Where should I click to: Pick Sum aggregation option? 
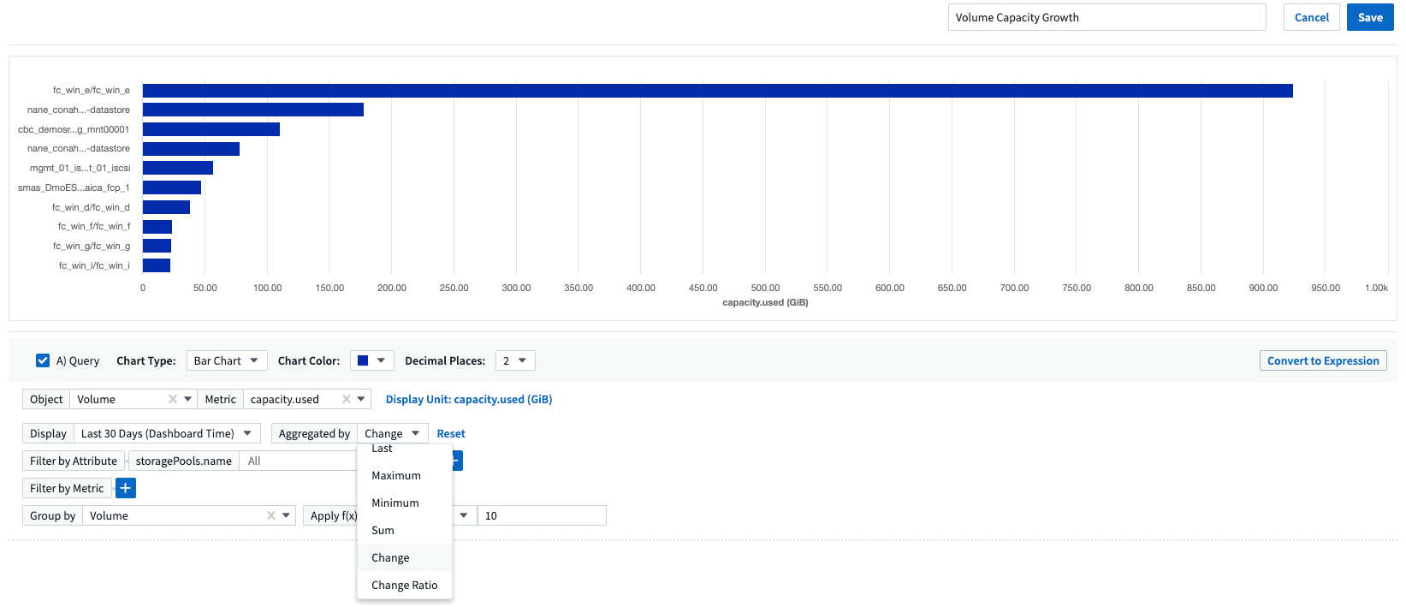coord(383,530)
